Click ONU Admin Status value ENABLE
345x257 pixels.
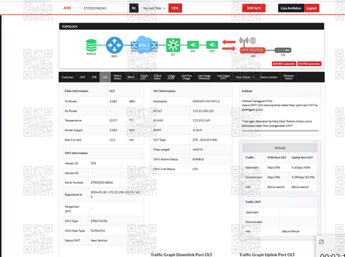pos(198,159)
